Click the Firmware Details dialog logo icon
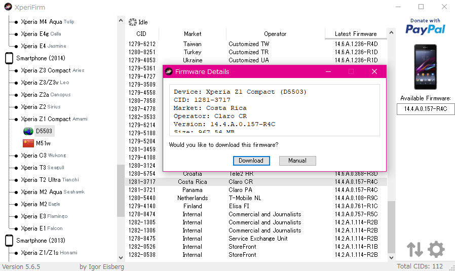Image resolution: width=455 pixels, height=271 pixels. point(169,71)
